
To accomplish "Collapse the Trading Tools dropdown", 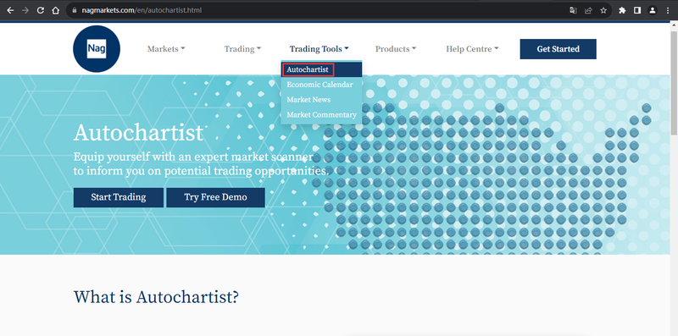I will point(320,49).
